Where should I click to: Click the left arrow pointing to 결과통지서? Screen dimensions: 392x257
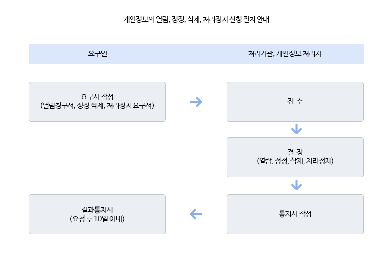196,214
